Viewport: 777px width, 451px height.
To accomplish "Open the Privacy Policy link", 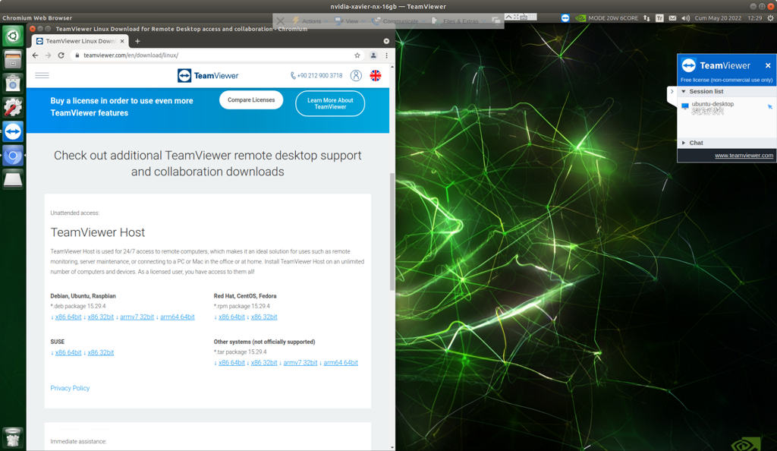I will (x=70, y=388).
